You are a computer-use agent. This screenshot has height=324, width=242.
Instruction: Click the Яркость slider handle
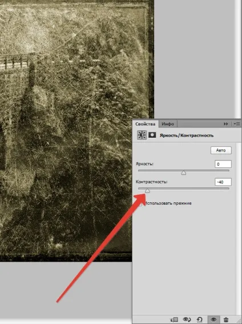point(184,173)
